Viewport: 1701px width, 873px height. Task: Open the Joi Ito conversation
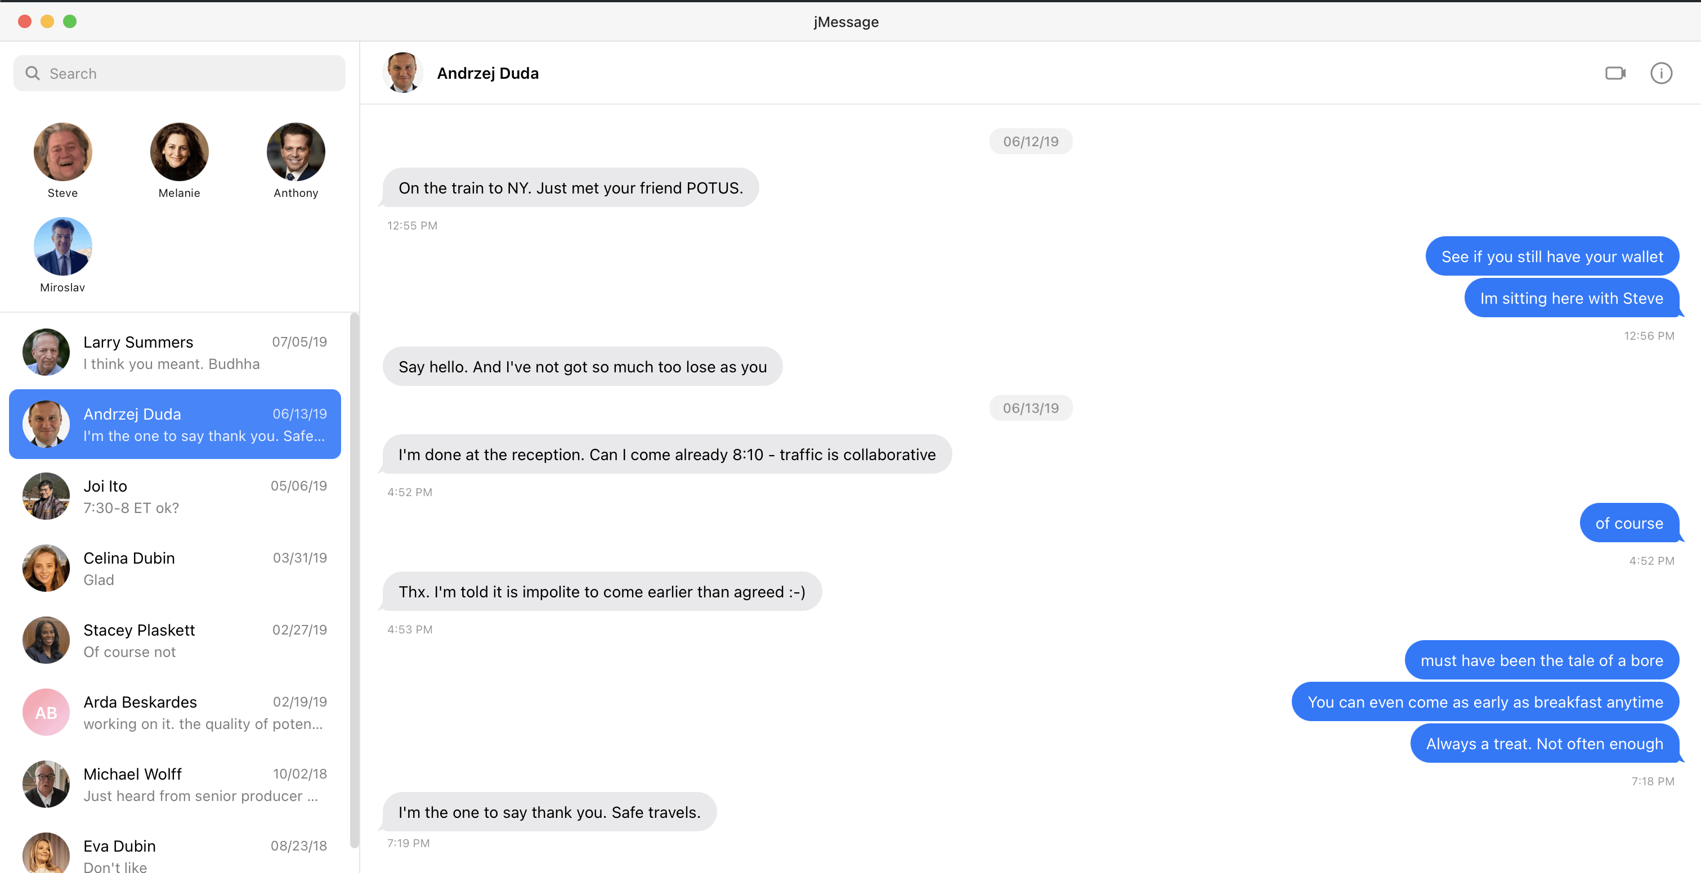(x=175, y=496)
